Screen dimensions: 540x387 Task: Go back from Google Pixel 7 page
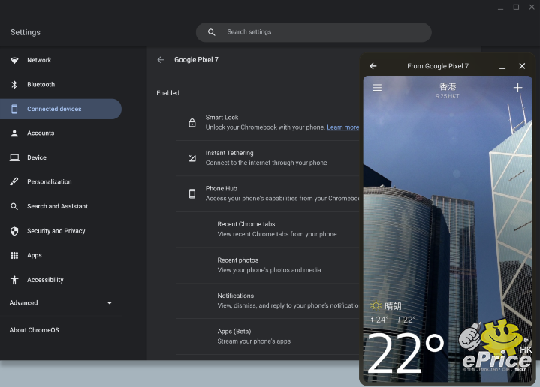(x=161, y=60)
